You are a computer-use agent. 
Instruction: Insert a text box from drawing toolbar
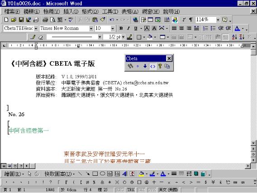110,174
